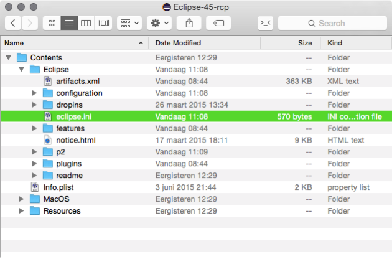Click the eclipse.ini file icon
This screenshot has width=392, height=259.
click(48, 116)
